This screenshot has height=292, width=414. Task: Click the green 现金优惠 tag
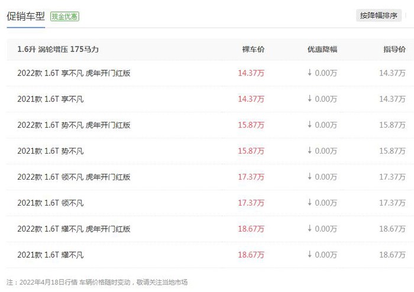click(64, 17)
